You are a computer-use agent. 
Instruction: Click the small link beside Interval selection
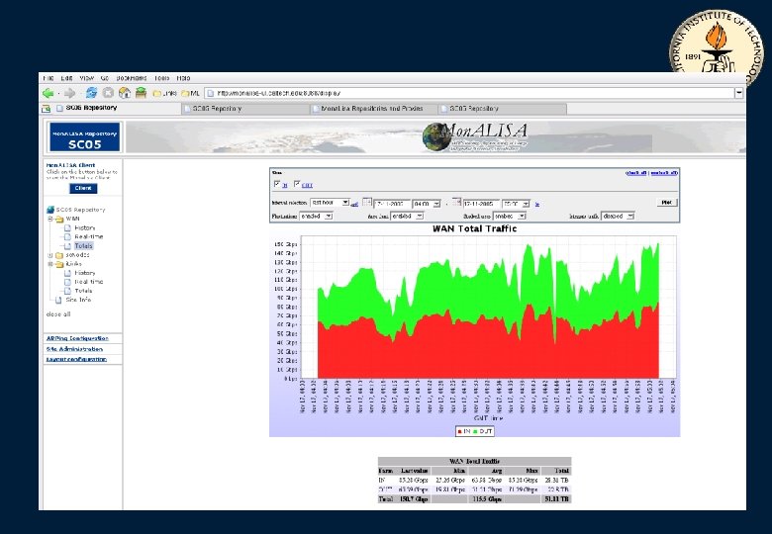click(x=354, y=204)
